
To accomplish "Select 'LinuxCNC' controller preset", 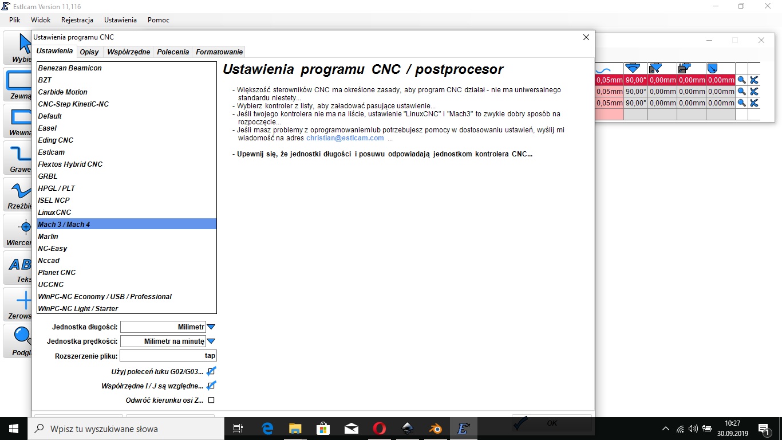I will [127, 213].
